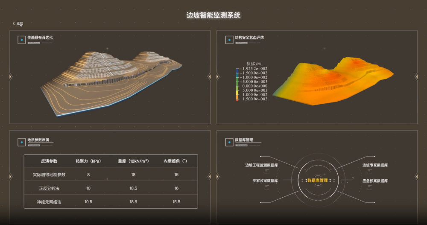
Task: Click the 数据库管理 panel square icon
Action: pyautogui.click(x=228, y=142)
